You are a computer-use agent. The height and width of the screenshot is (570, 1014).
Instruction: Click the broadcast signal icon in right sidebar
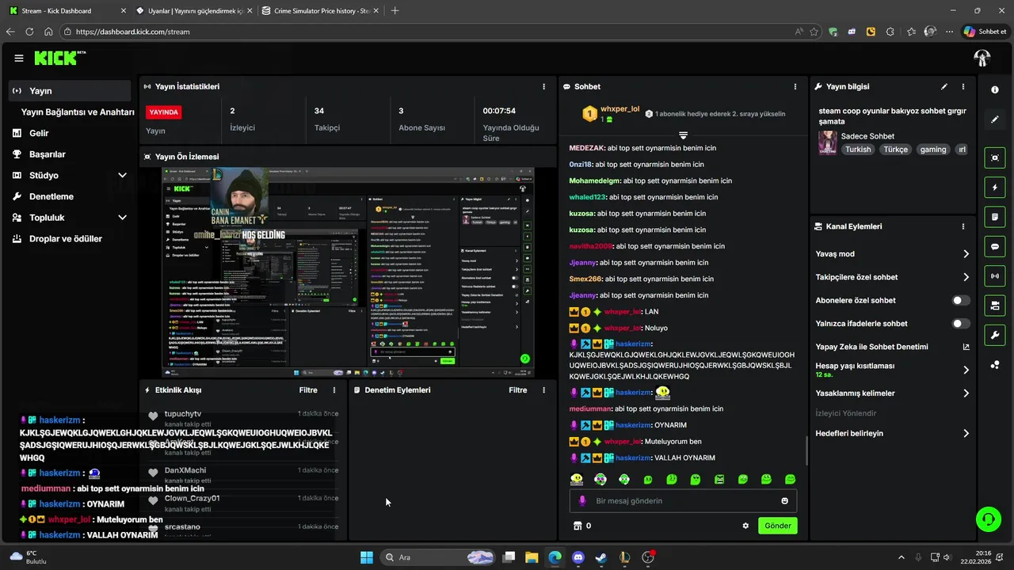pos(995,275)
